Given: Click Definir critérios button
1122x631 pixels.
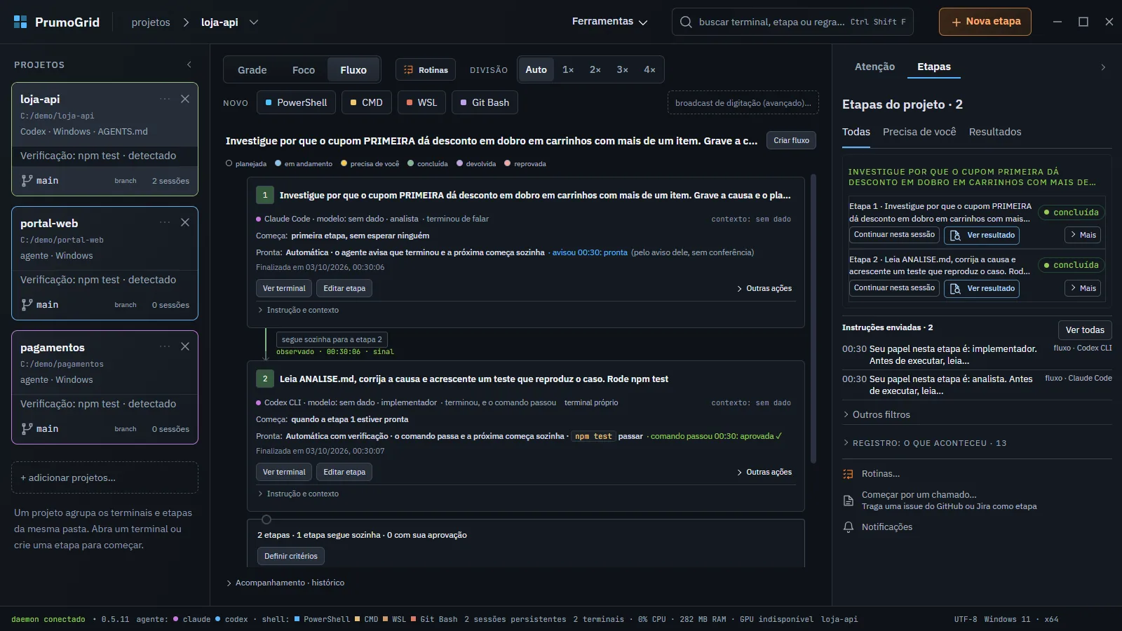Looking at the screenshot, I should point(290,556).
